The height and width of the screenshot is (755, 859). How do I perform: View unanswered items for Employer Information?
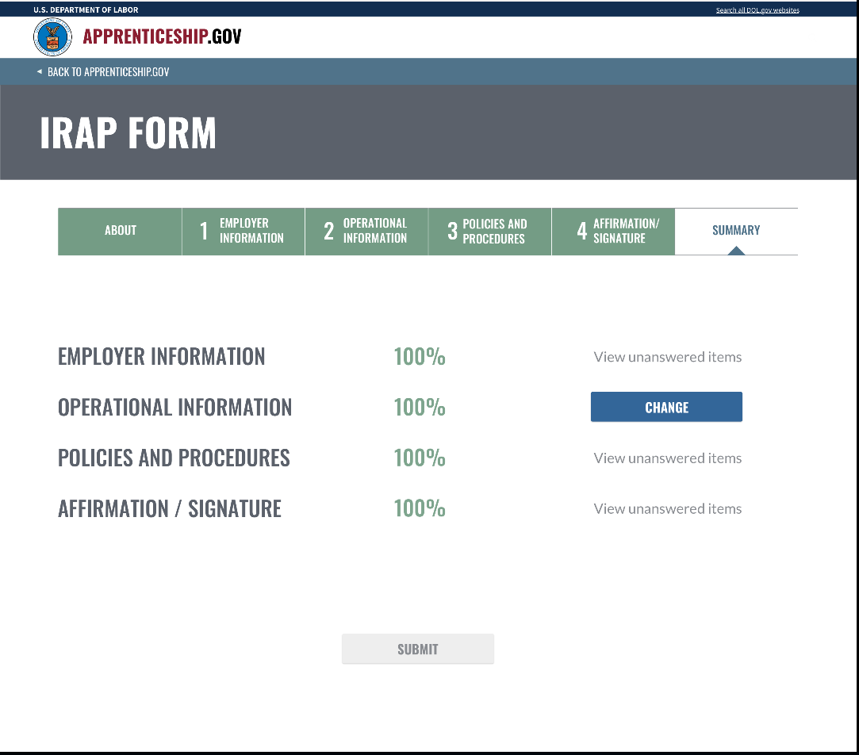coord(667,357)
